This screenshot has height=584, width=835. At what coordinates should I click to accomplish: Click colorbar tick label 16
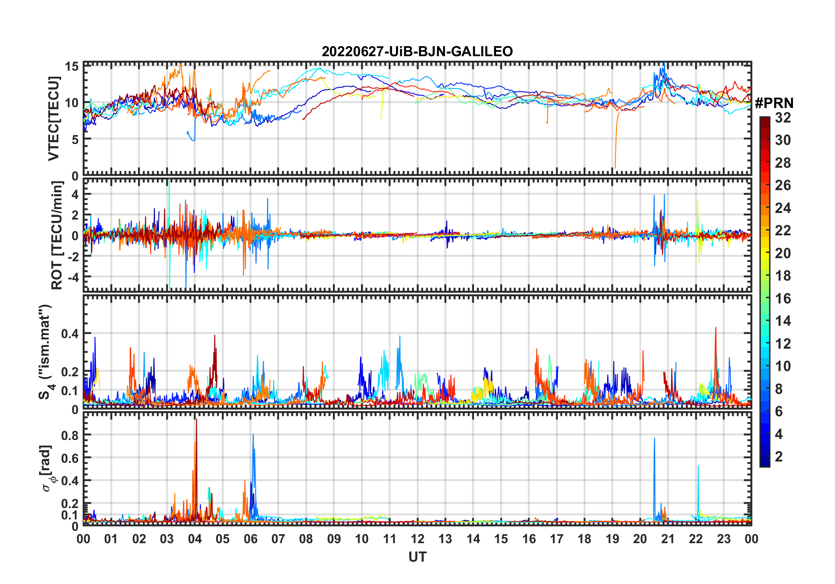783,299
